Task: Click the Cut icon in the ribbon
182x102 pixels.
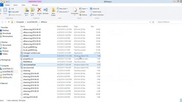Action: pyautogui.click(x=10, y=9)
